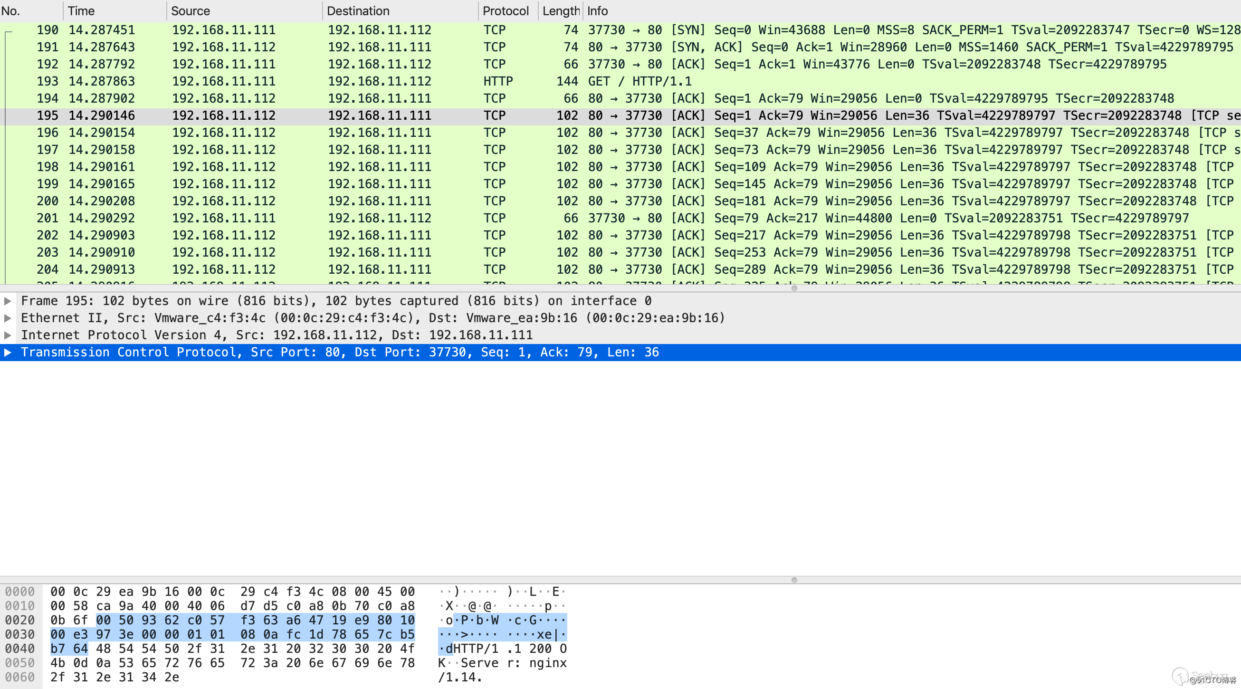
Task: Expand the Internet Protocol Version 4 layer
Action: tap(8, 335)
